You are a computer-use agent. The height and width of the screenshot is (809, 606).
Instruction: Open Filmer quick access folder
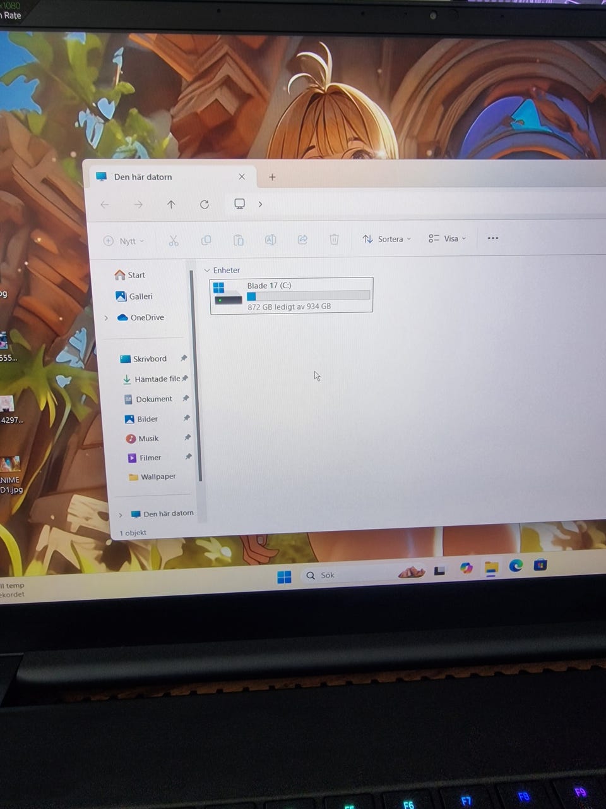[145, 458]
